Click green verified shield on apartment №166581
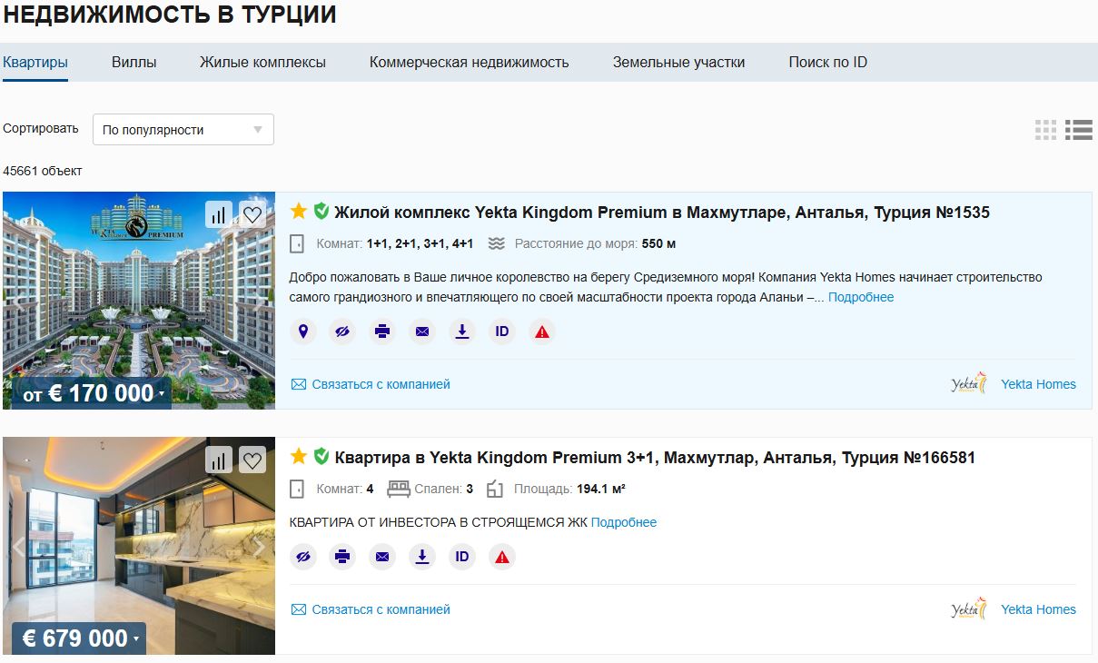 (321, 456)
